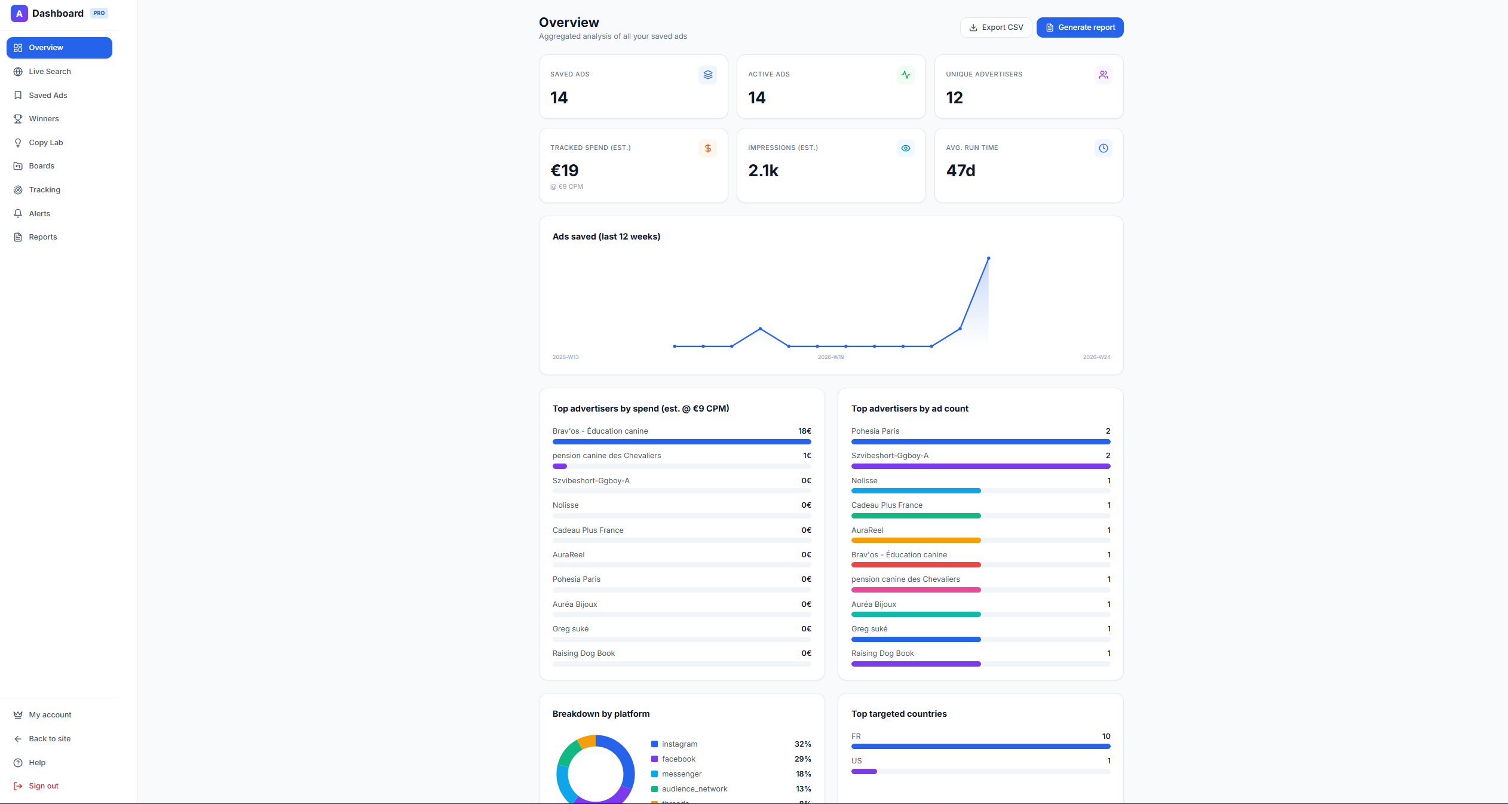Viewport: 1508px width, 804px height.
Task: Click the peak point on Ads saved chart
Action: (989, 258)
